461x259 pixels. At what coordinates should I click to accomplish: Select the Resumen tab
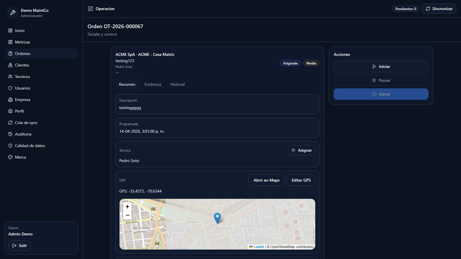pos(127,84)
